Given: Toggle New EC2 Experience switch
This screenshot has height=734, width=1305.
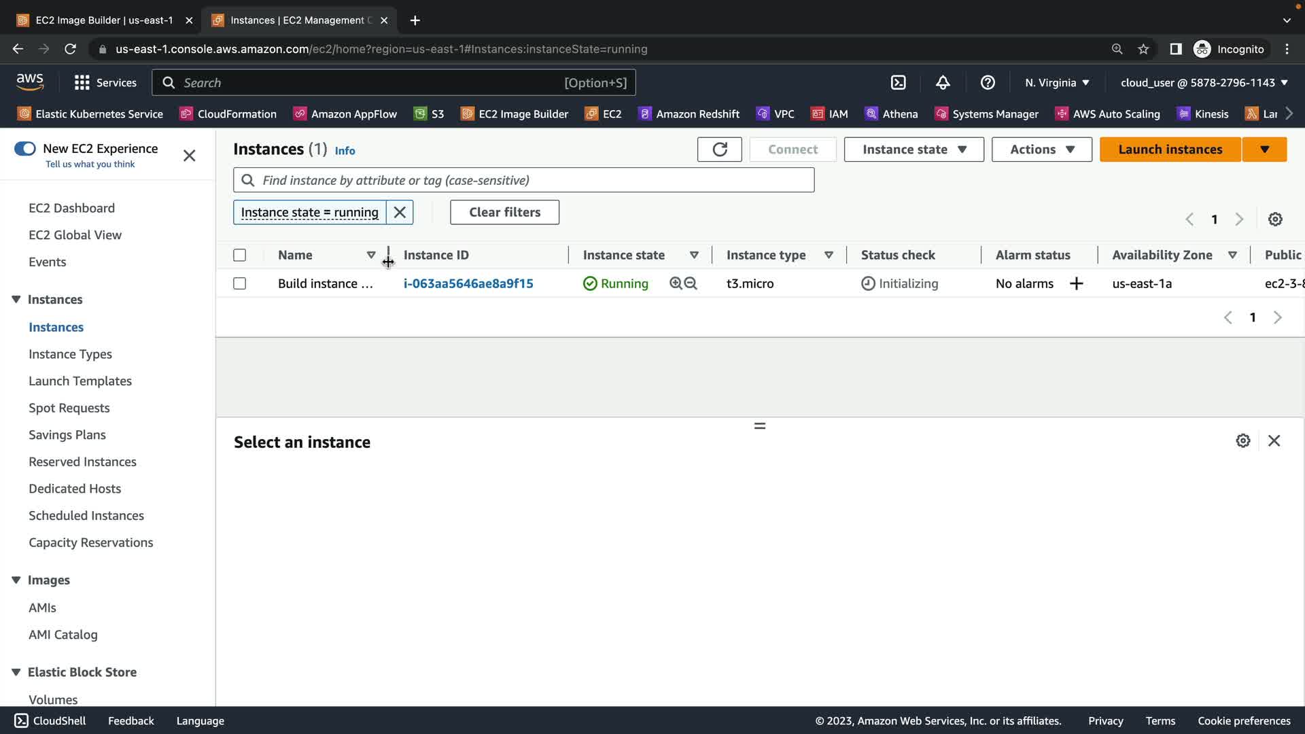Looking at the screenshot, I should point(25,149).
